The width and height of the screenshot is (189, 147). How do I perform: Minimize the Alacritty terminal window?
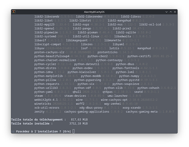[162, 12]
